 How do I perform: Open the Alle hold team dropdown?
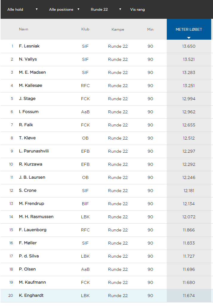point(22,9)
